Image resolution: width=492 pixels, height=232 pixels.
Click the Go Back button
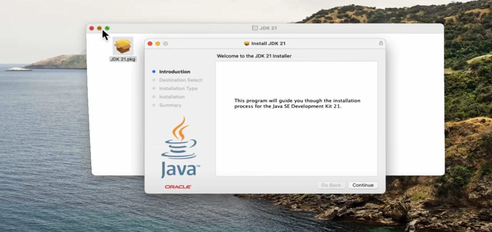tap(331, 185)
